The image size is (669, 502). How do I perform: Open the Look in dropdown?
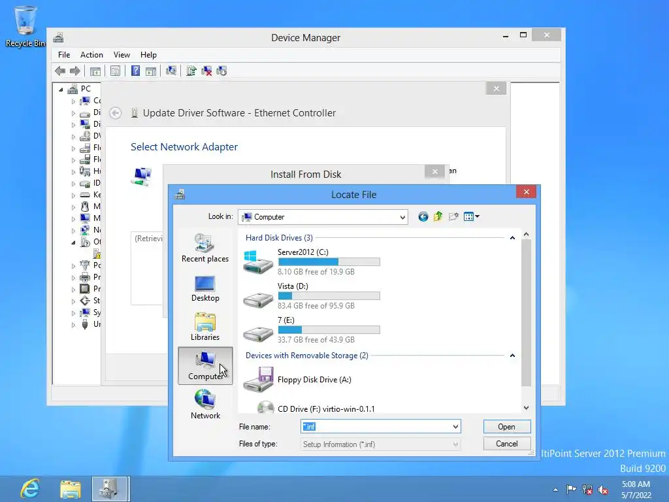click(x=402, y=217)
